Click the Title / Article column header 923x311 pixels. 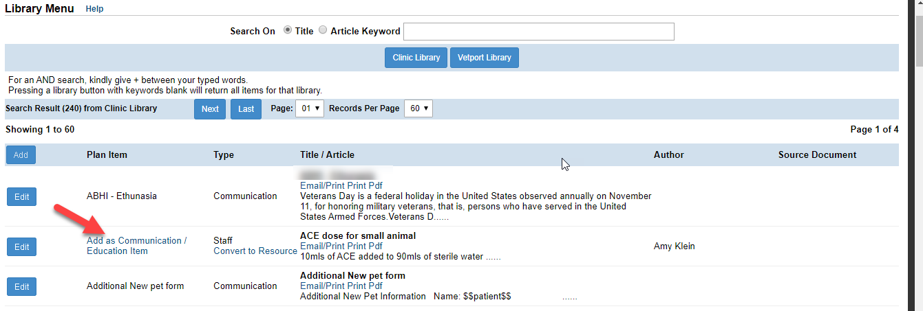click(x=327, y=155)
